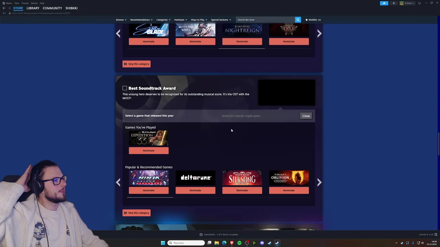Screen dimensions: 440x247
Task: Open the Steam menu
Action: pyautogui.click(x=7, y=3)
